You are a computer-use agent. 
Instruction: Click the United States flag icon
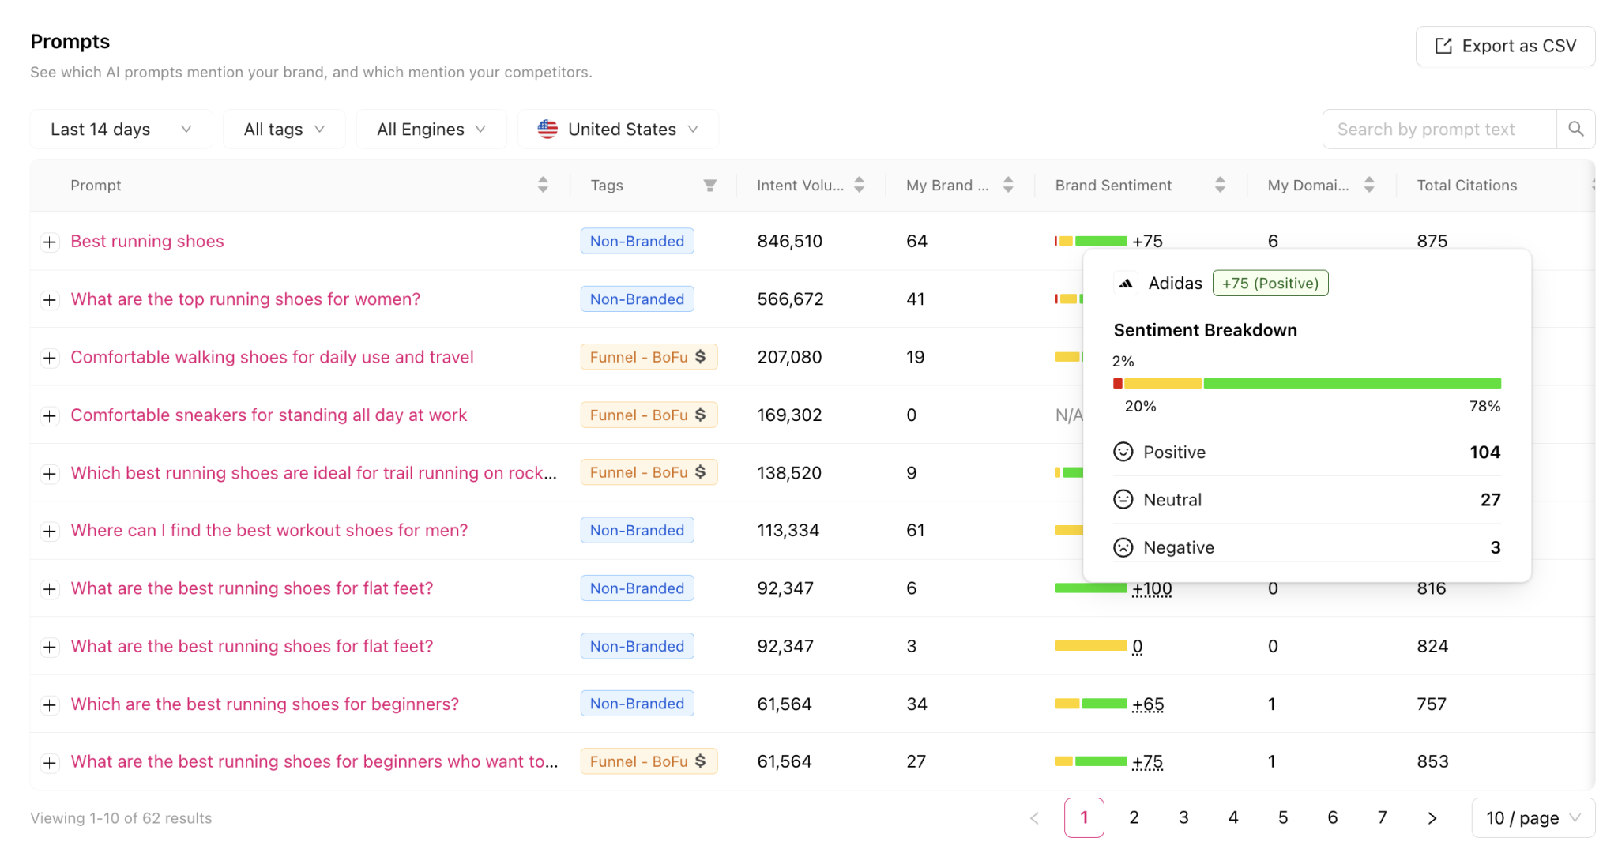click(547, 129)
